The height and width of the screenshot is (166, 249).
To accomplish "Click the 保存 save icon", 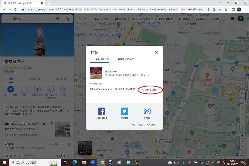I will pos(24,89).
